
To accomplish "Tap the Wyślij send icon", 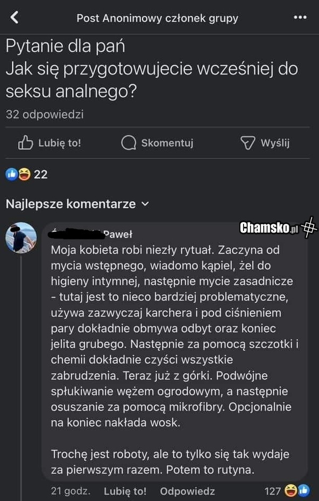I will [248, 143].
